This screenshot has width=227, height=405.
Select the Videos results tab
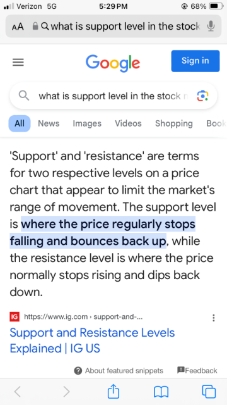(128, 123)
